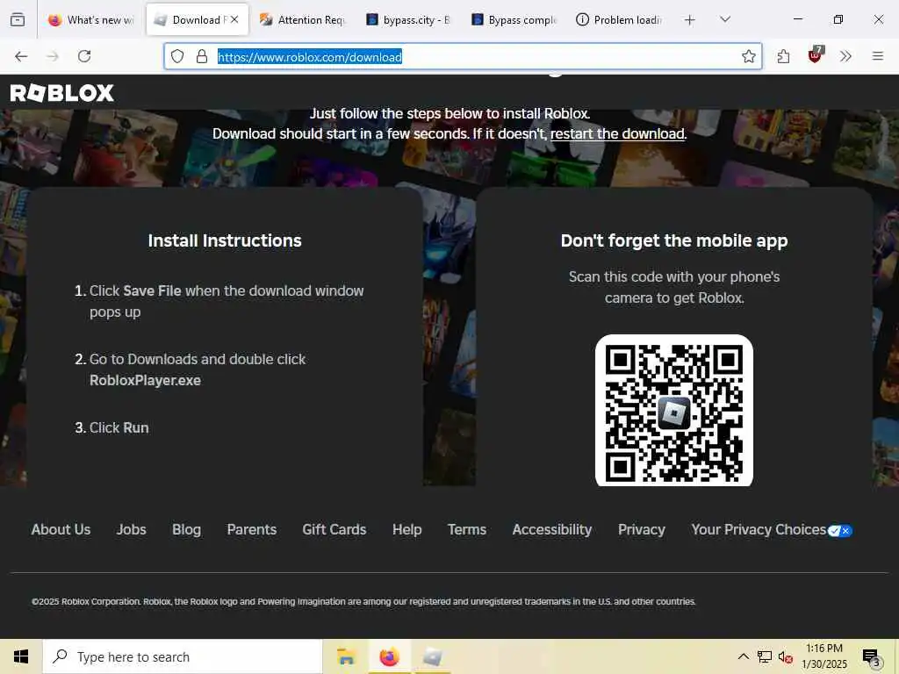
Task: Switch to What's new tab
Action: (x=90, y=20)
